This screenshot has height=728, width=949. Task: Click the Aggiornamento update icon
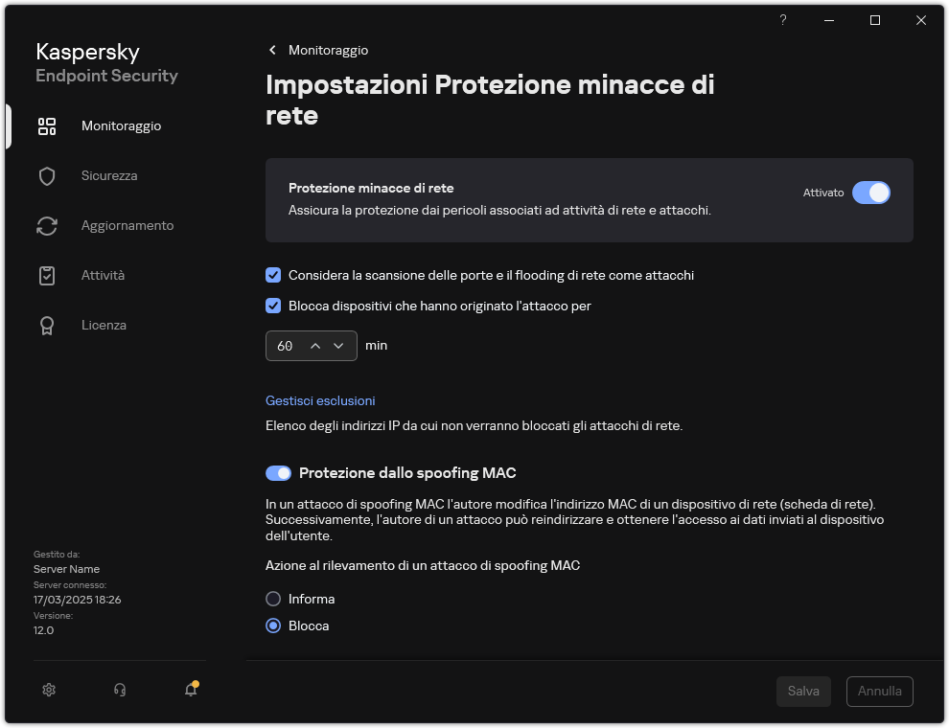pyautogui.click(x=46, y=225)
